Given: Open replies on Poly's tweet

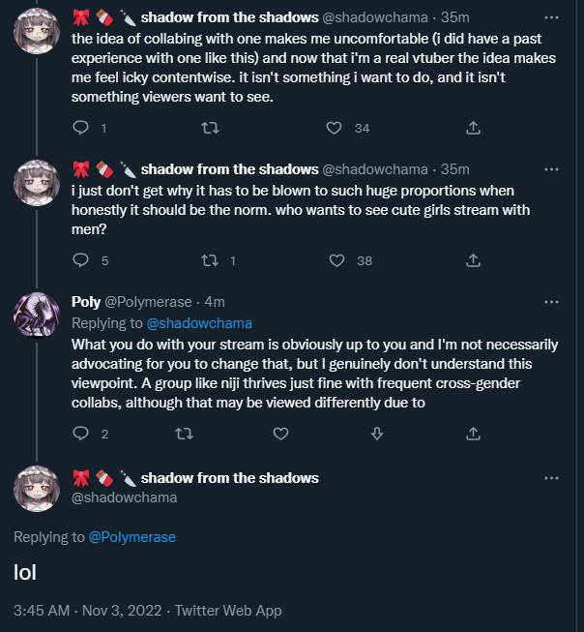Looking at the screenshot, I should pyautogui.click(x=81, y=434).
